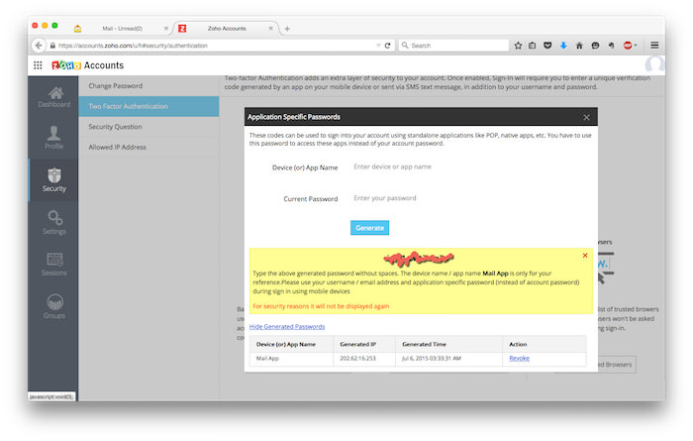Viewport: 693px width, 441px height.
Task: Open the Zoho apps grid launcher
Action: 38,65
